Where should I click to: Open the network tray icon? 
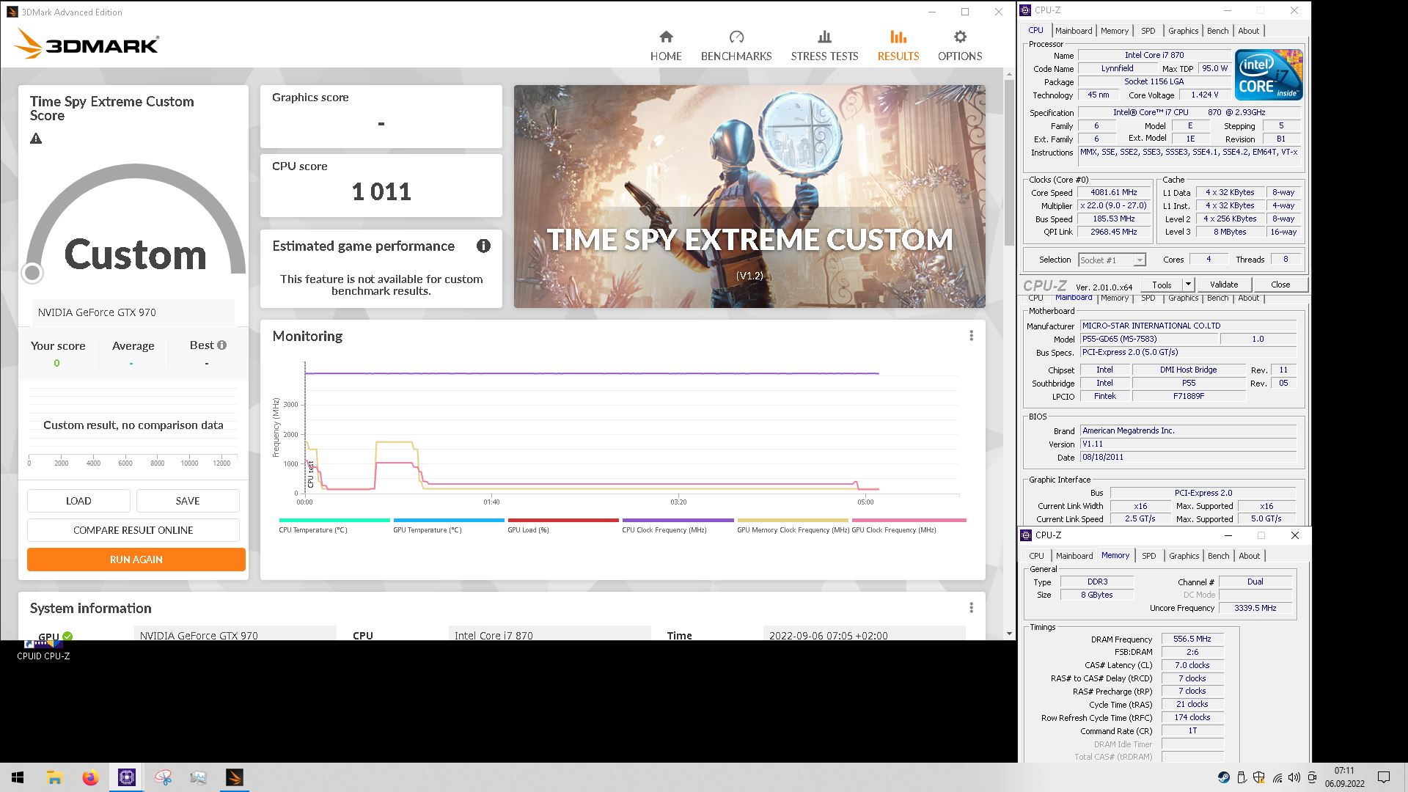[x=1277, y=777]
